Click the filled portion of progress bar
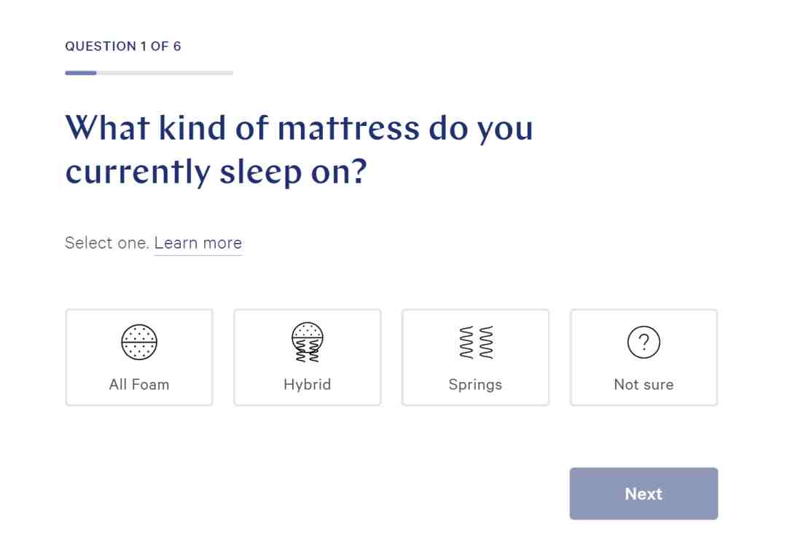 click(x=81, y=73)
